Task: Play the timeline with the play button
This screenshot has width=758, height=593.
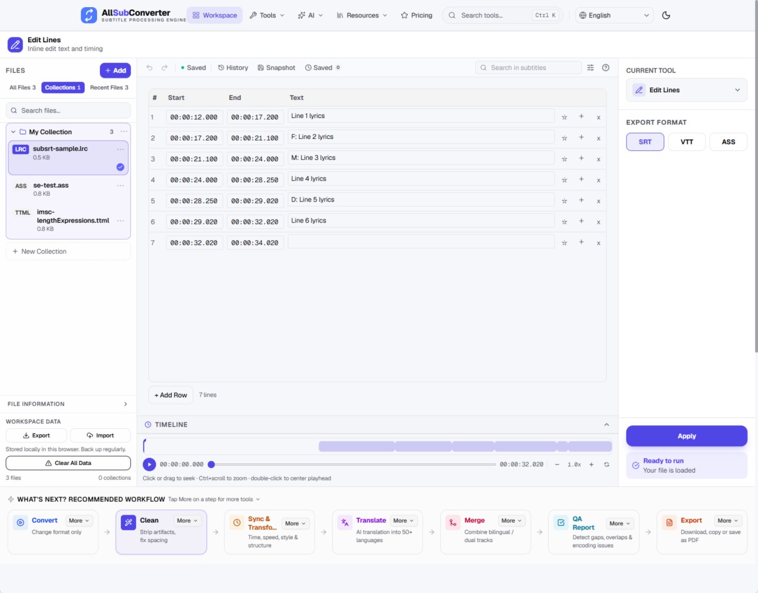Action: pos(149,465)
